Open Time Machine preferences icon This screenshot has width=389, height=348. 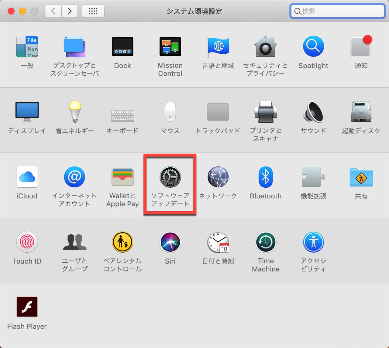point(266,242)
